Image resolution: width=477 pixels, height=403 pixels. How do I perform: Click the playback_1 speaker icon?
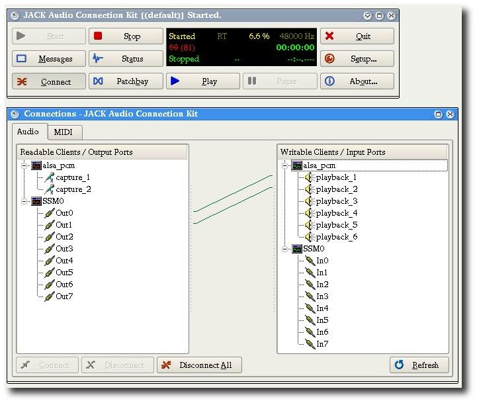310,177
